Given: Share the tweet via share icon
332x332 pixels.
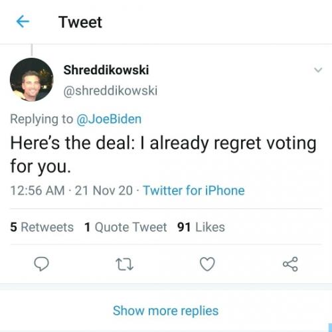Looking at the screenshot, I should tap(290, 264).
